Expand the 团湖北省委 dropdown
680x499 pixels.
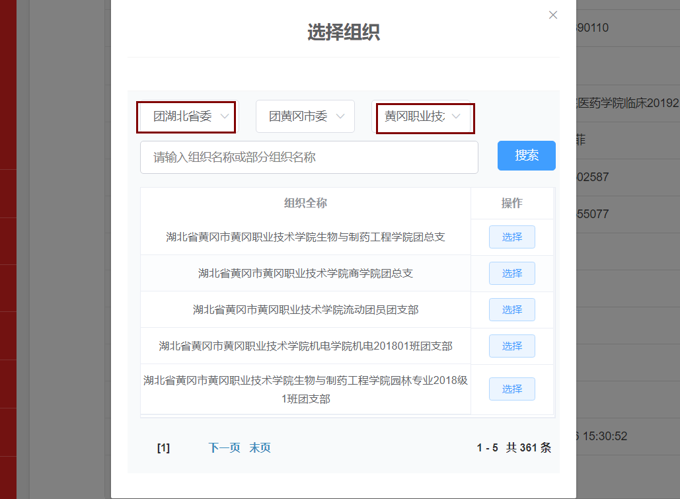pyautogui.click(x=186, y=116)
